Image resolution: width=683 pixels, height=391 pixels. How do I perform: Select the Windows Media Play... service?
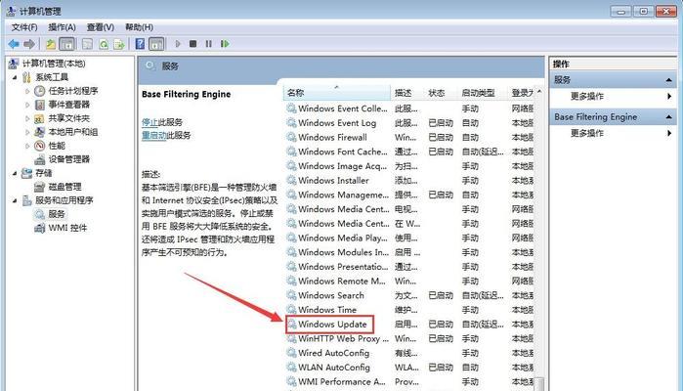(342, 238)
